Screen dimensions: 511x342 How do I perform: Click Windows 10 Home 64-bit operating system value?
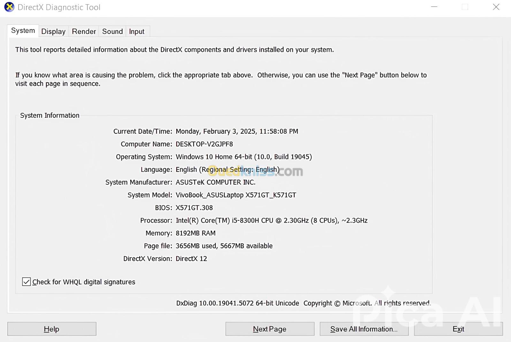tap(244, 157)
